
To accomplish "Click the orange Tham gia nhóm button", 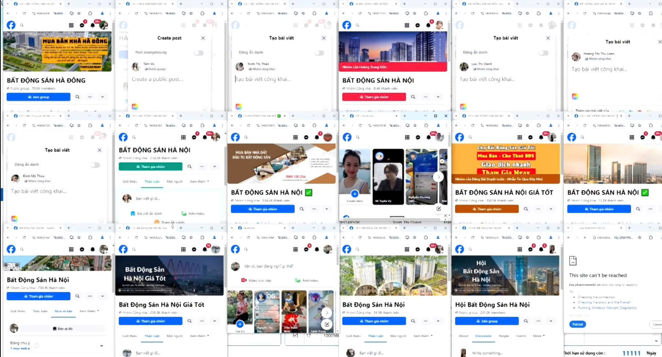I will pyautogui.click(x=487, y=209).
